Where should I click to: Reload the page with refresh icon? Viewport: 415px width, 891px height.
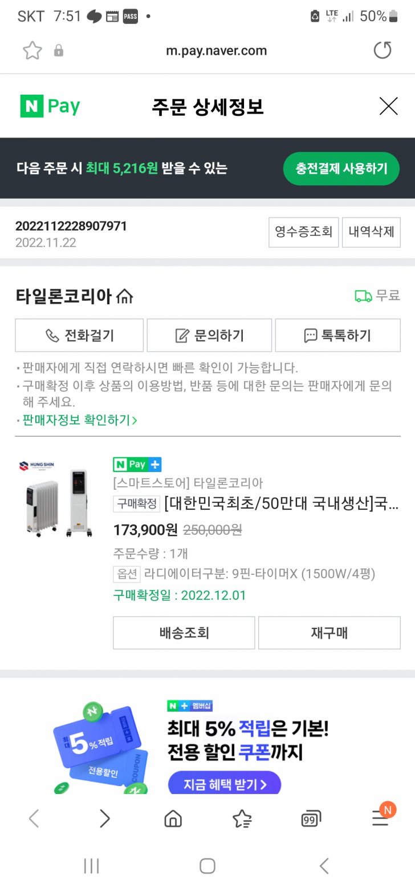point(383,51)
